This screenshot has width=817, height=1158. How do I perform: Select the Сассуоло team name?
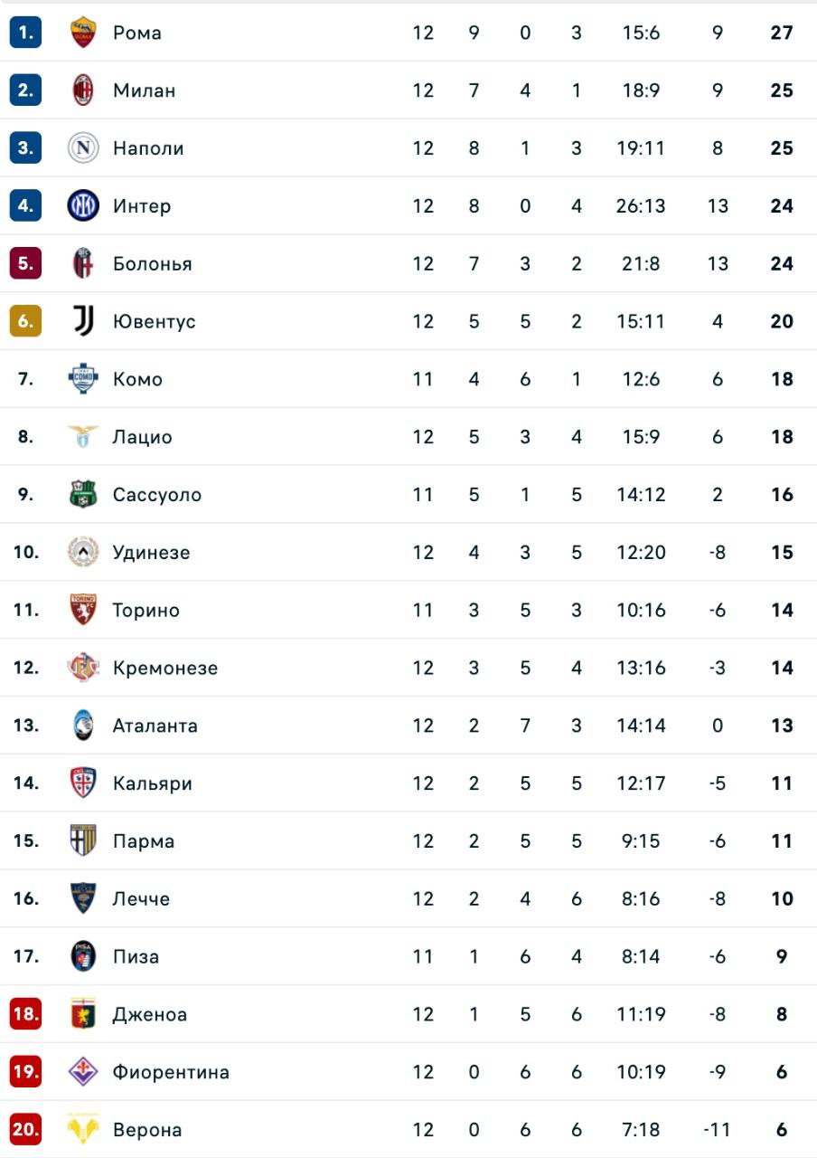click(156, 495)
